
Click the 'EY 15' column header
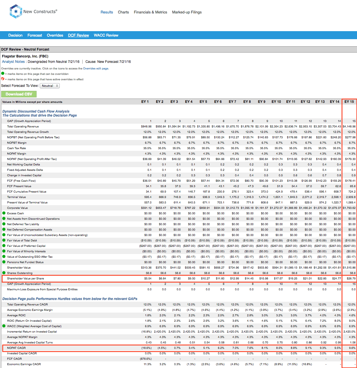(349, 102)
